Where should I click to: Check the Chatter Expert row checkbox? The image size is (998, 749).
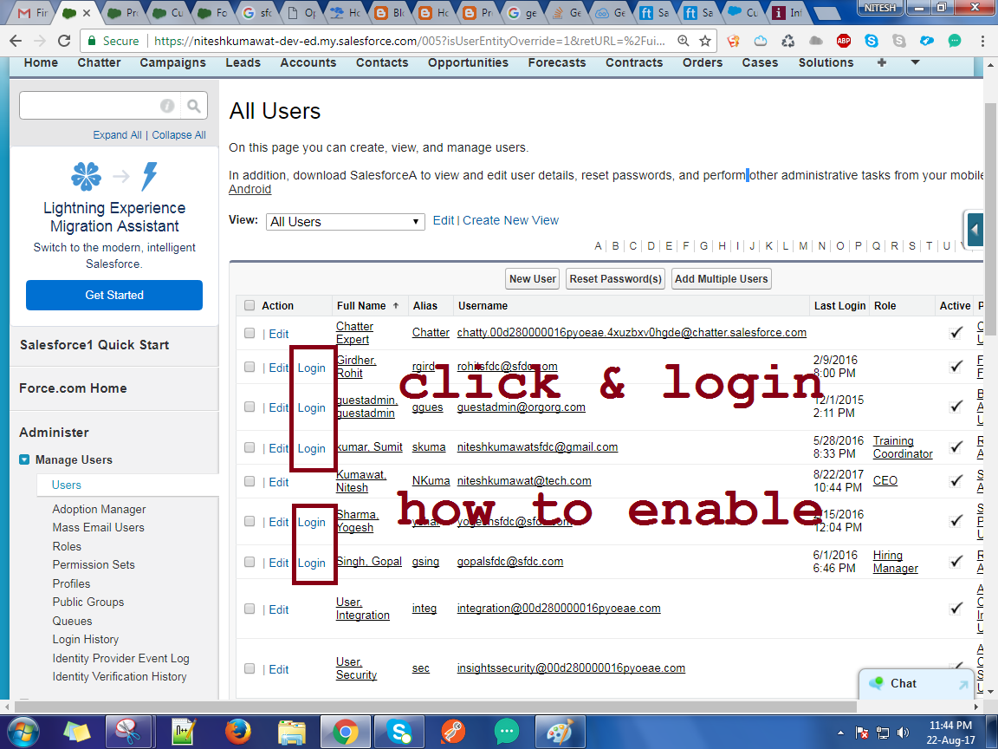tap(249, 333)
